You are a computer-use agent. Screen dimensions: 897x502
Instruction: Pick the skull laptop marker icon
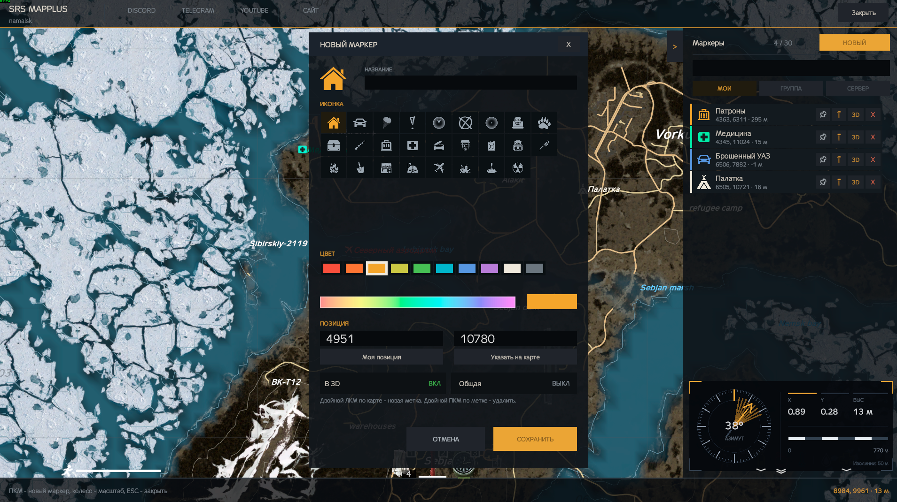518,123
